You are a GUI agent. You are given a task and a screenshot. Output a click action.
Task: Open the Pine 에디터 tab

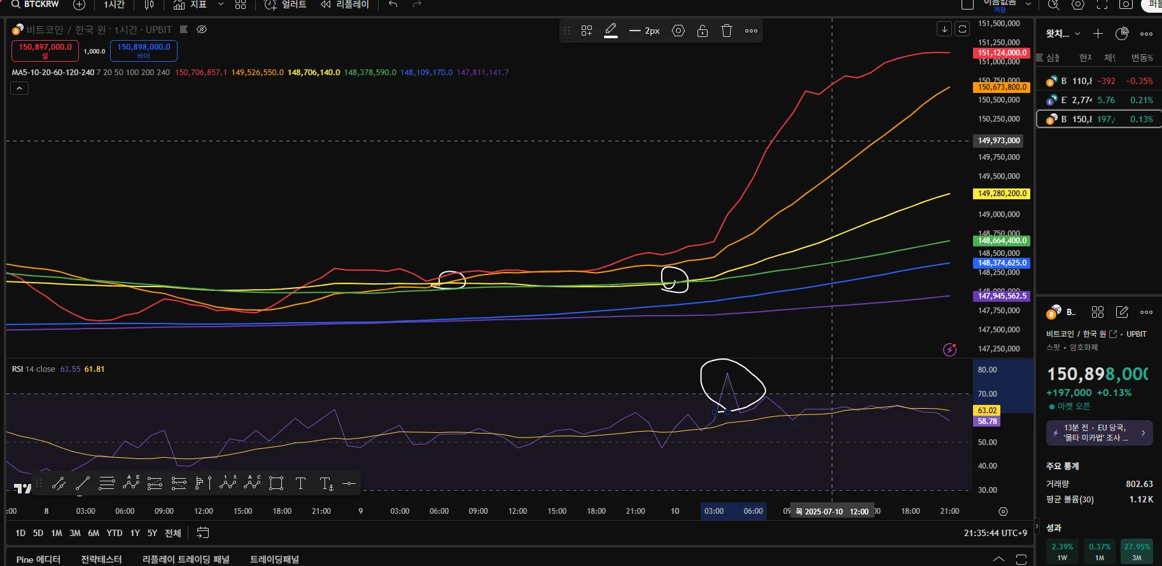[x=38, y=559]
